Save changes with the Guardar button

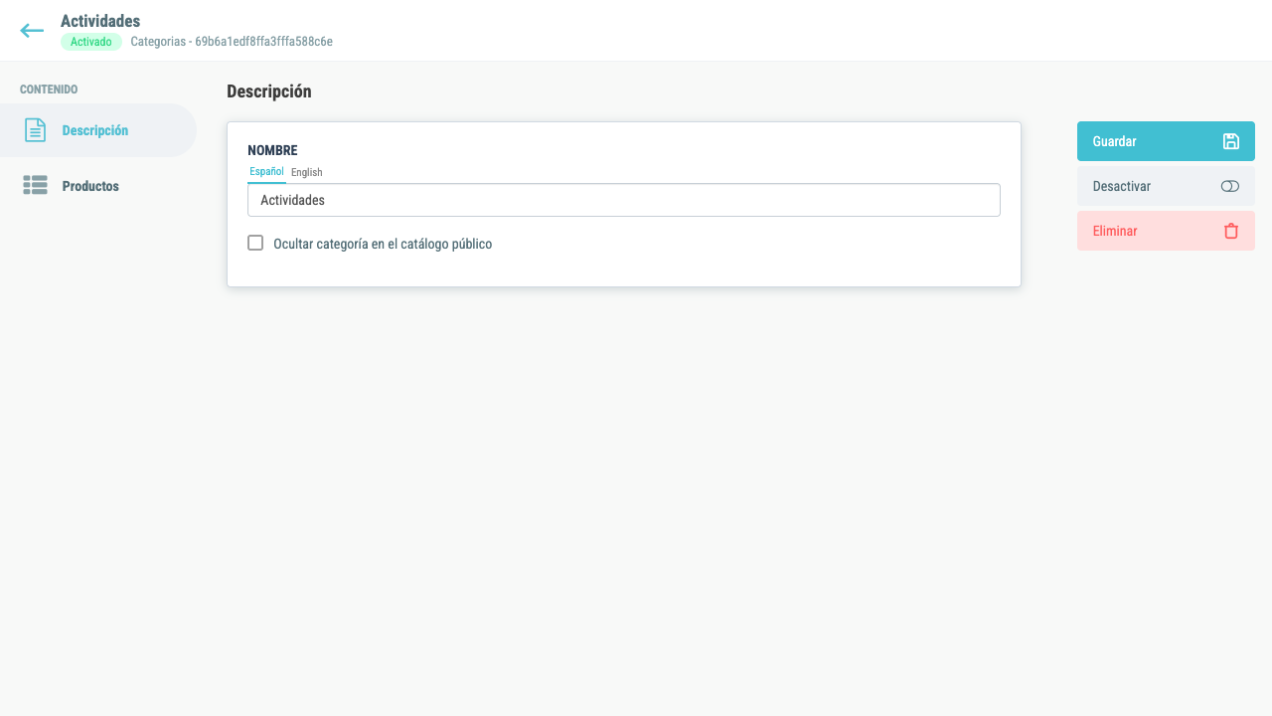tap(1166, 141)
